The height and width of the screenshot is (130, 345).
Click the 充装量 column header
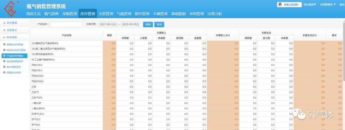coord(162,38)
